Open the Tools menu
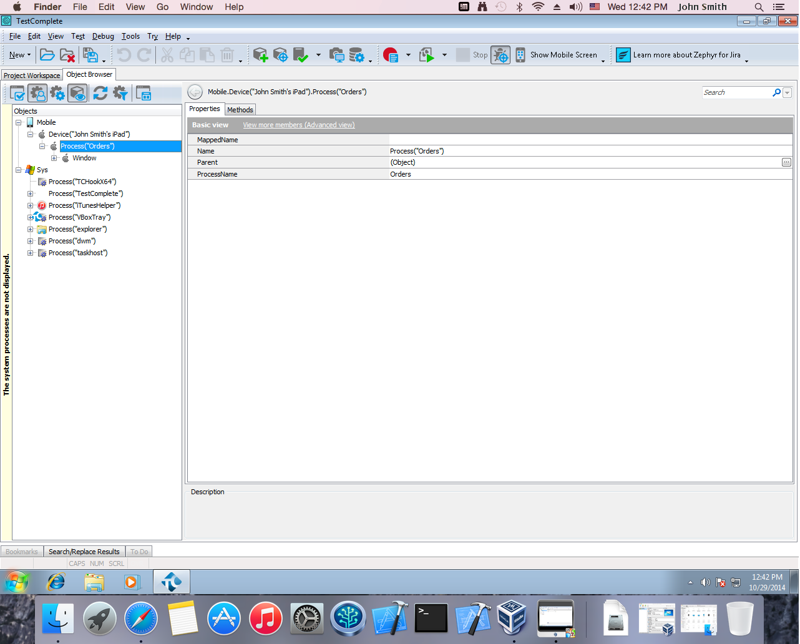This screenshot has height=644, width=800. pyautogui.click(x=130, y=36)
